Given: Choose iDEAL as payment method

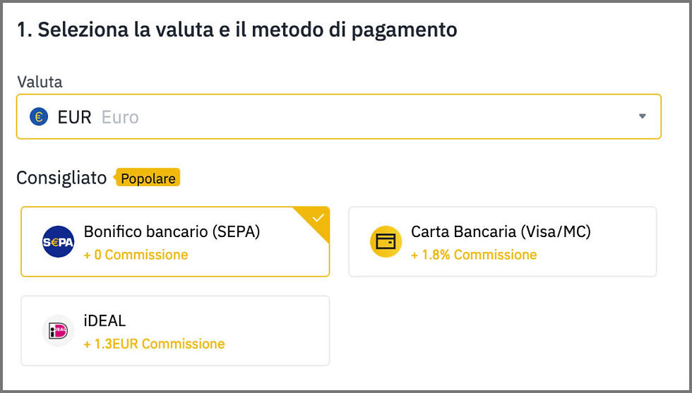Looking at the screenshot, I should (x=175, y=330).
